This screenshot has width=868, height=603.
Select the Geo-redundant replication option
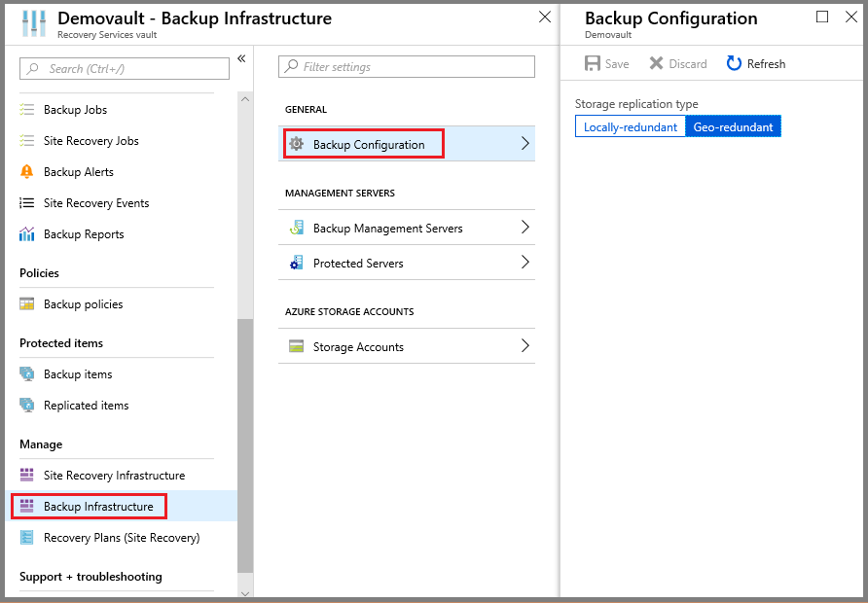click(x=733, y=125)
